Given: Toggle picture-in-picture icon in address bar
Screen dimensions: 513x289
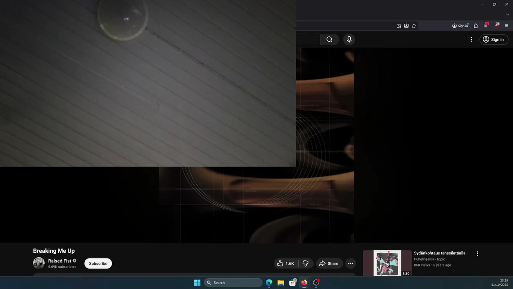Looking at the screenshot, I should pos(399,26).
